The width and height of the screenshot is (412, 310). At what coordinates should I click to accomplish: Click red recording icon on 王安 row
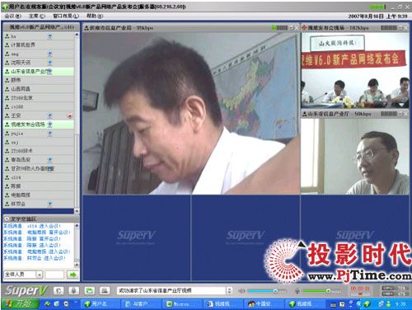click(x=70, y=115)
